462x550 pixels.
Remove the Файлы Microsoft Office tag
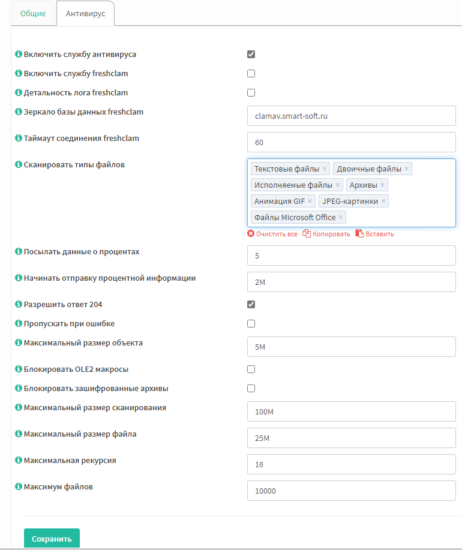[341, 217]
